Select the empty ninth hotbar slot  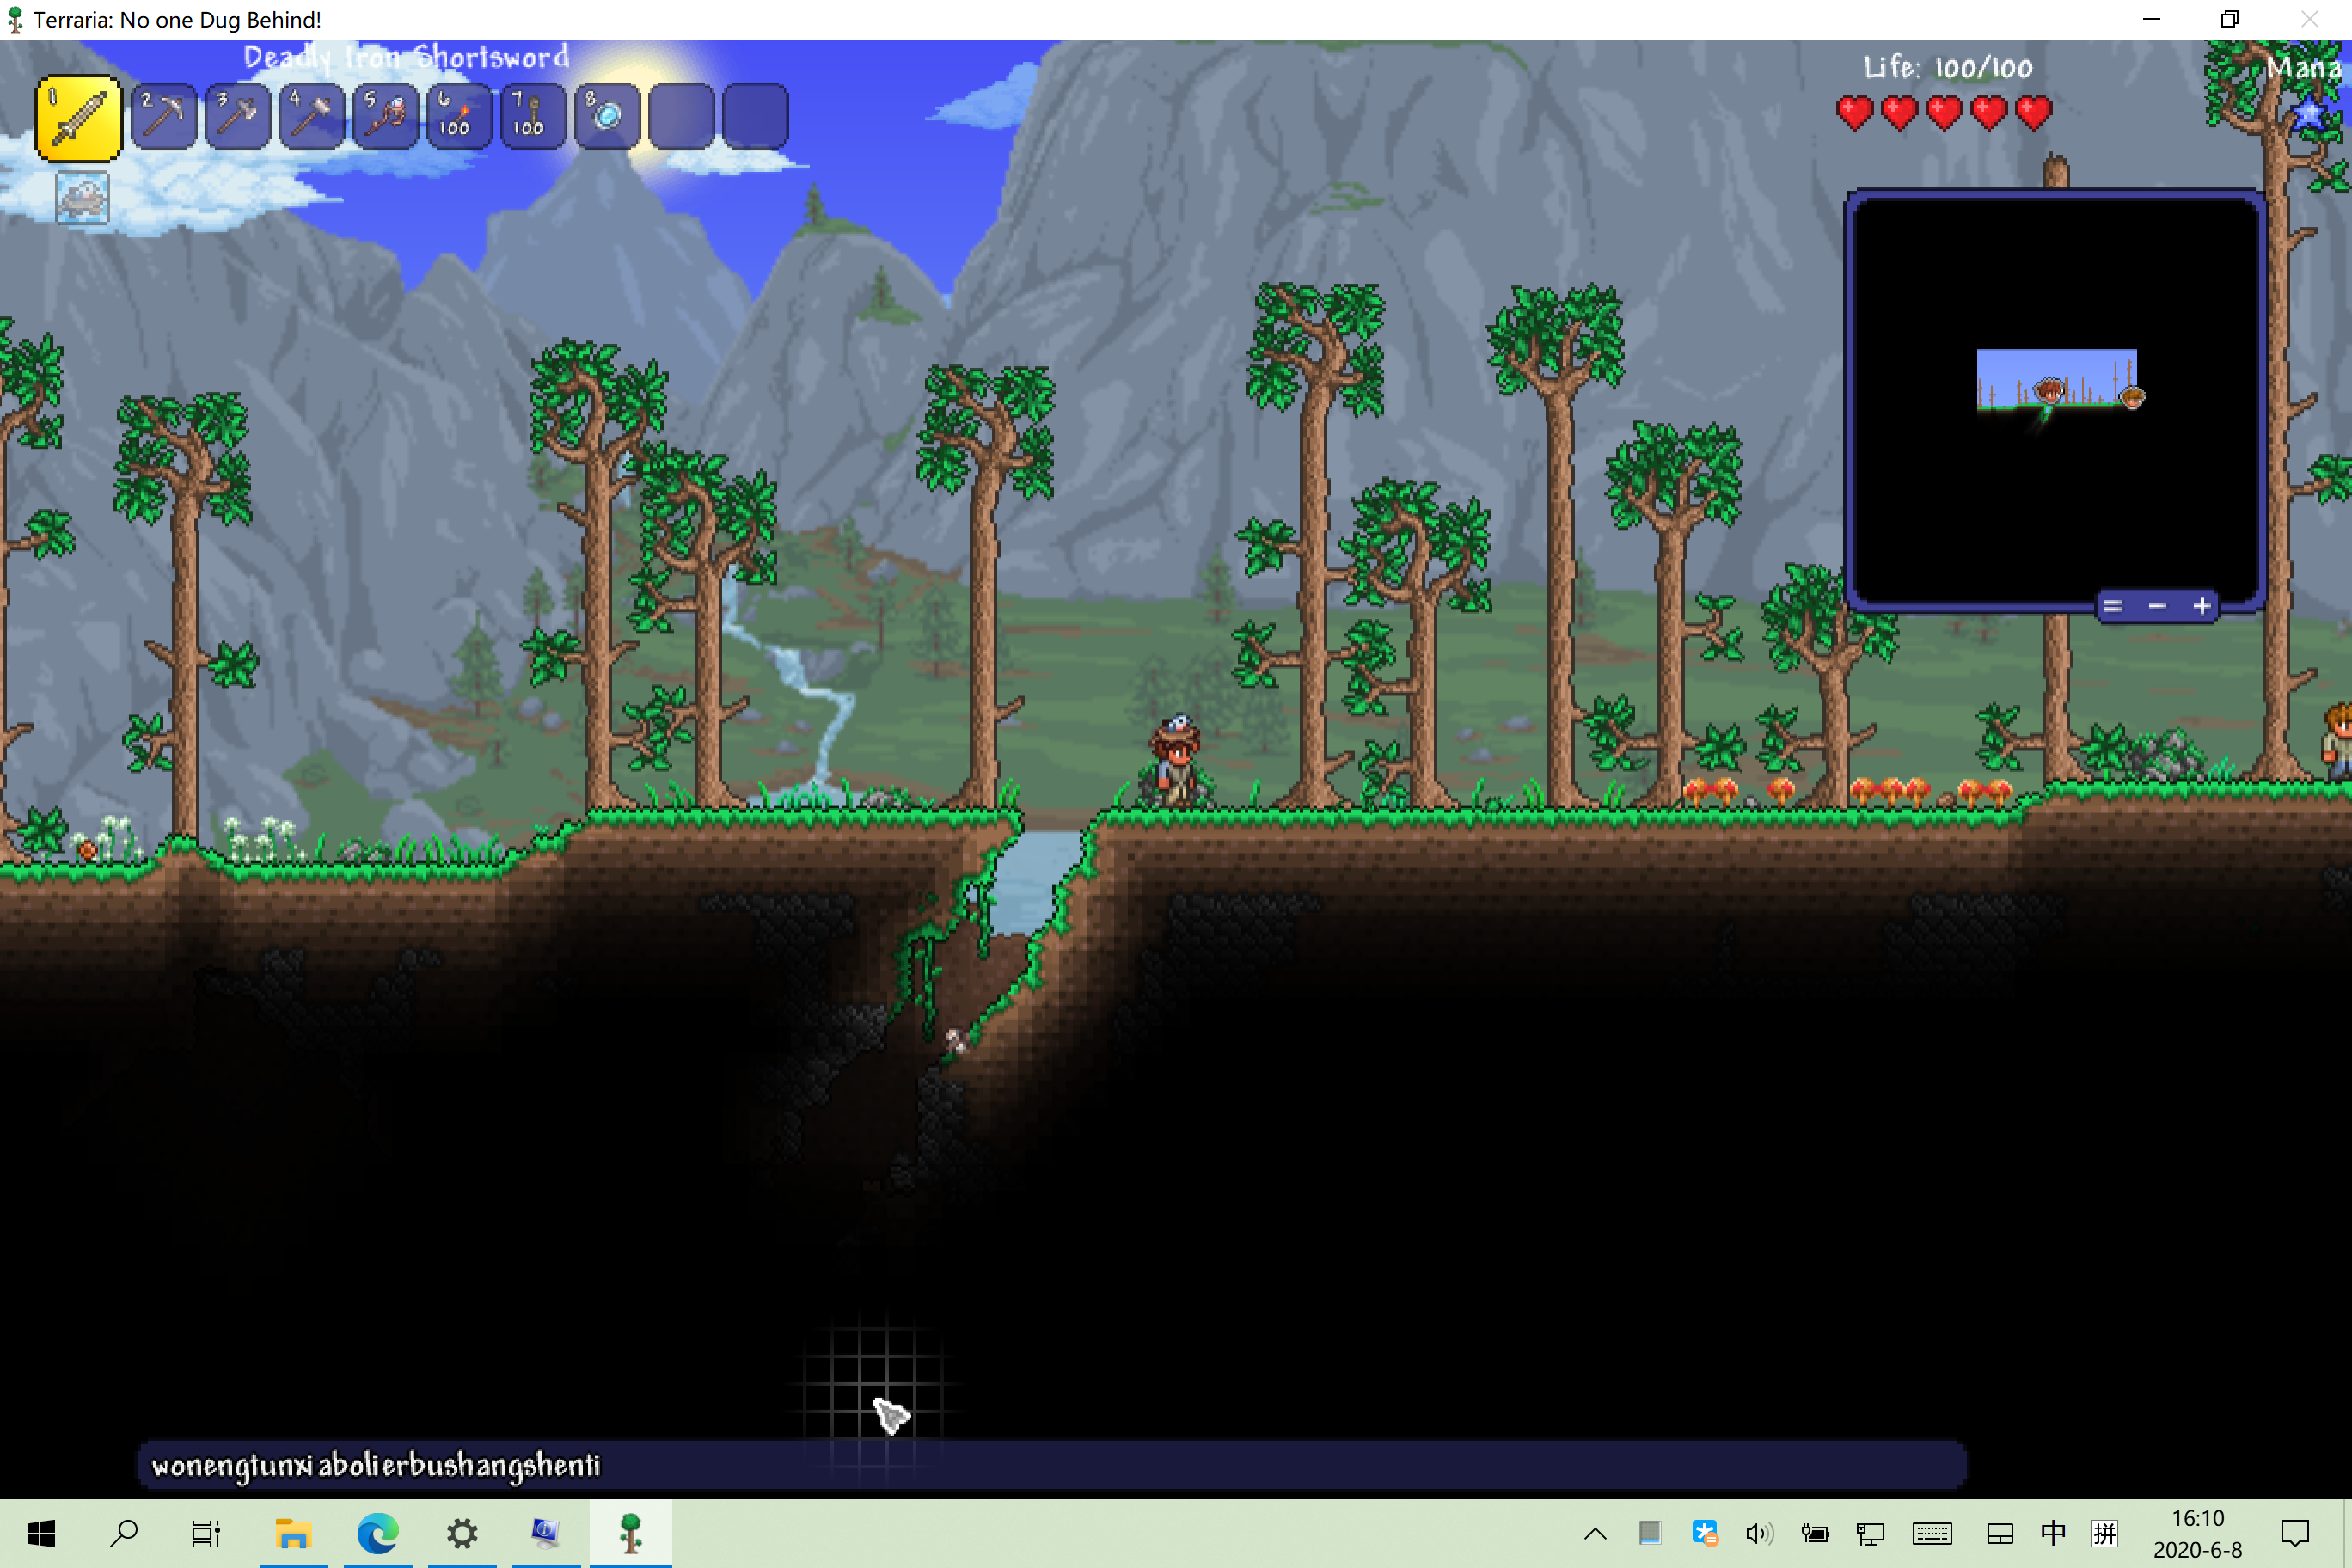click(681, 116)
